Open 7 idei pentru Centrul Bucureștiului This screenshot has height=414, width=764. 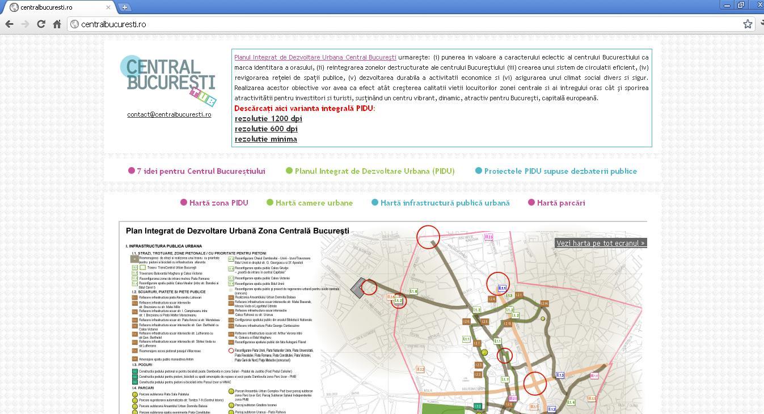[x=197, y=171]
